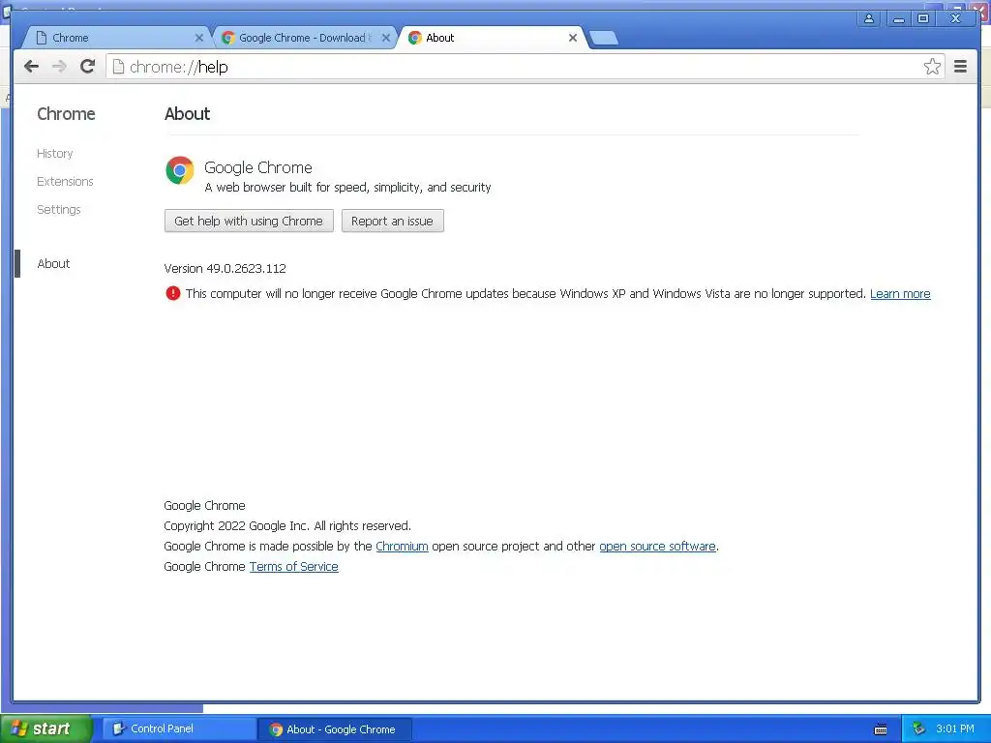Minimize the Chrome window

(x=898, y=18)
